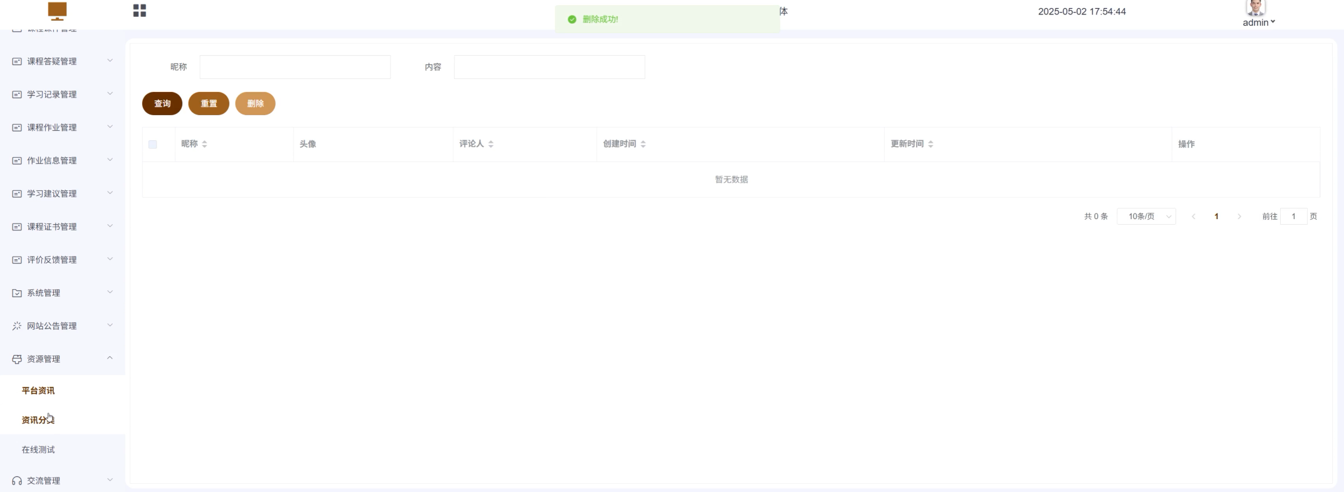Screen dimensions: 1344x492
Task: Click the 网站公告管理 loading-style icon
Action: (x=17, y=326)
